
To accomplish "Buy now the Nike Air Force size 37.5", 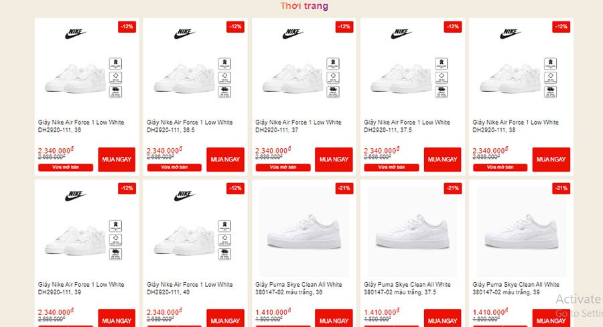I will coord(442,159).
